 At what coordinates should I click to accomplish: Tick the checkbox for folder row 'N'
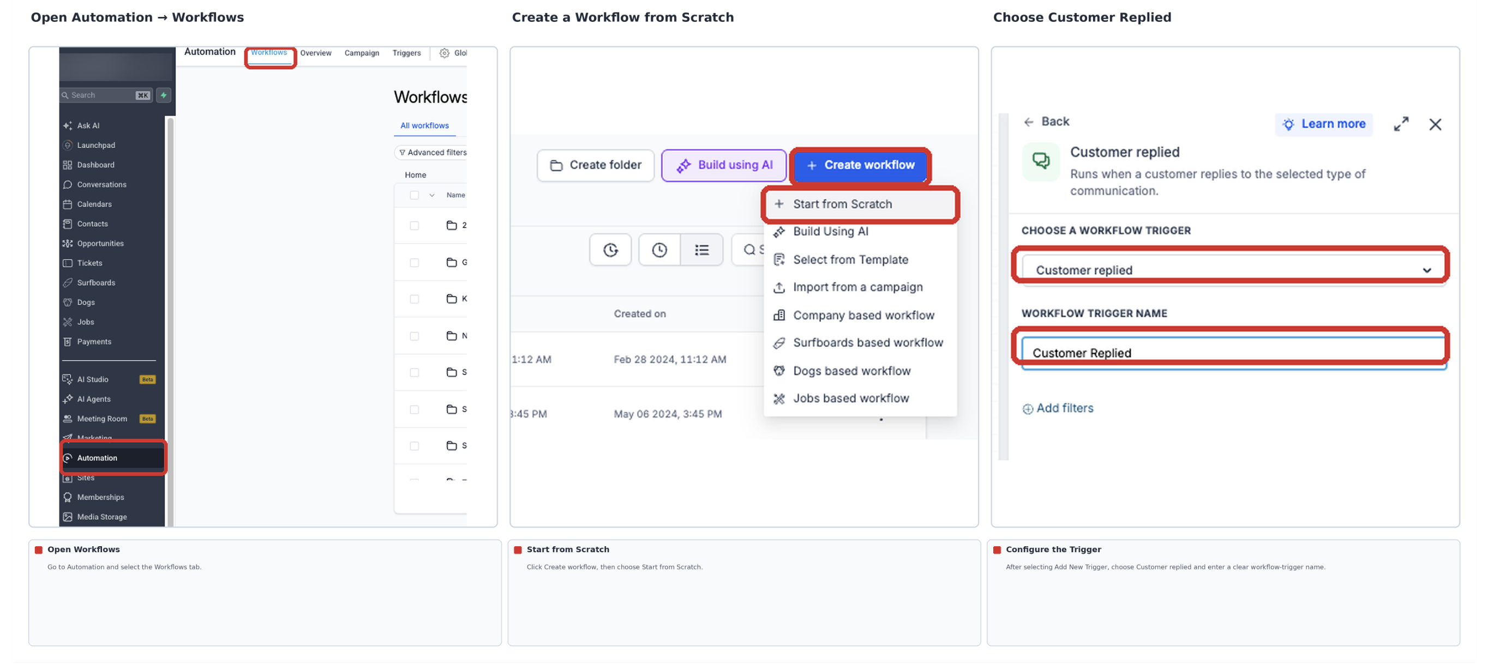click(x=414, y=335)
